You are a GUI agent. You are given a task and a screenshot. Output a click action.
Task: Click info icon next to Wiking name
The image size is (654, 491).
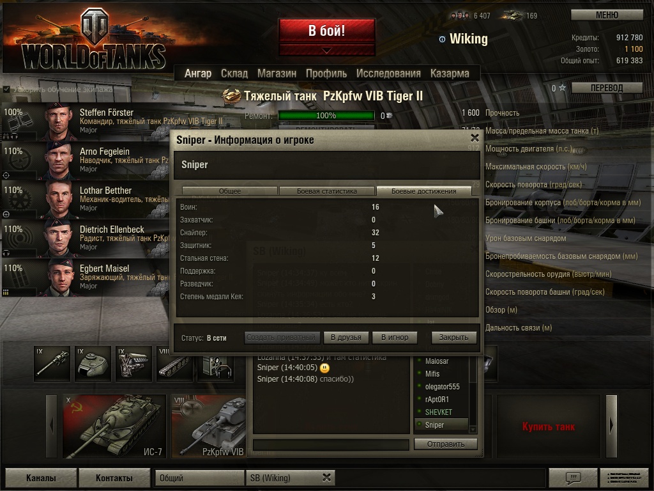[442, 39]
